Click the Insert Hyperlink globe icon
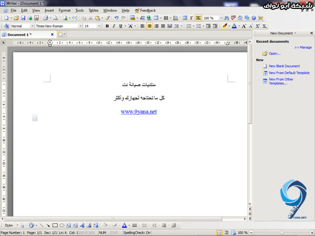Image resolution: width=315 pixels, height=236 pixels. (149, 18)
